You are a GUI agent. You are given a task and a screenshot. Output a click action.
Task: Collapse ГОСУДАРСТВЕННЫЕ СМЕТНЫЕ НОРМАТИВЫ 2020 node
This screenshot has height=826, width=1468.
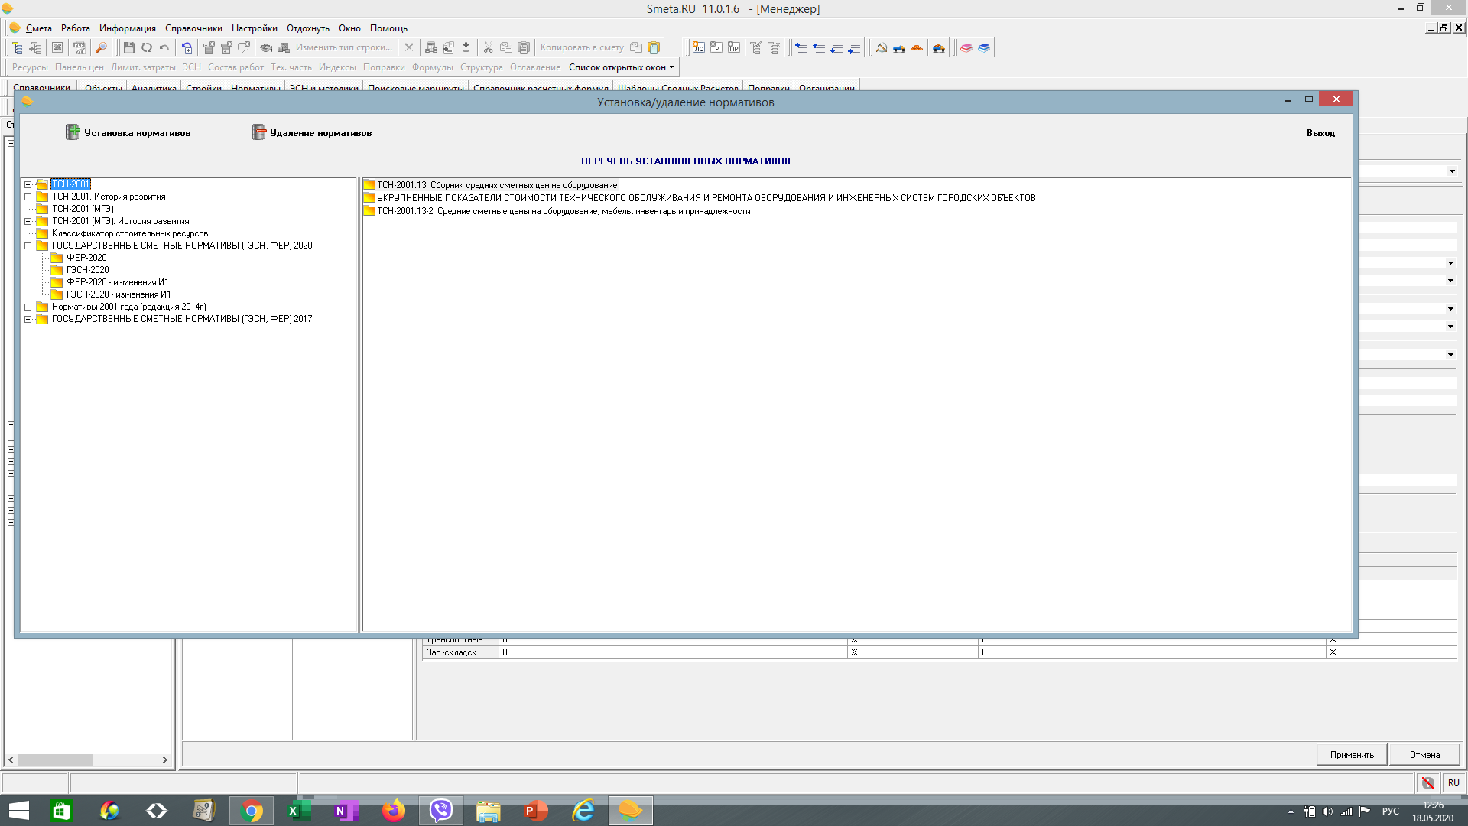28,246
